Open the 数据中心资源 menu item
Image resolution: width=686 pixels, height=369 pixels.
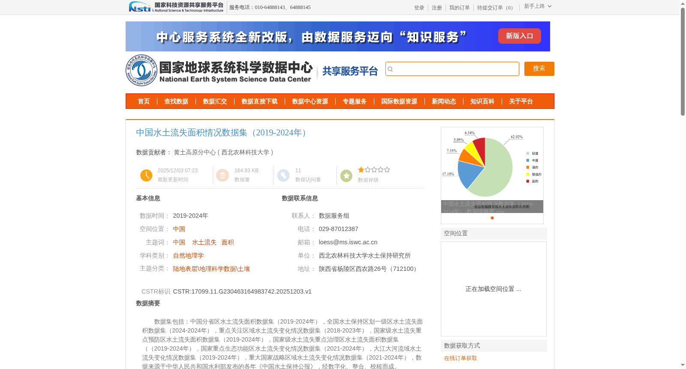[310, 102]
